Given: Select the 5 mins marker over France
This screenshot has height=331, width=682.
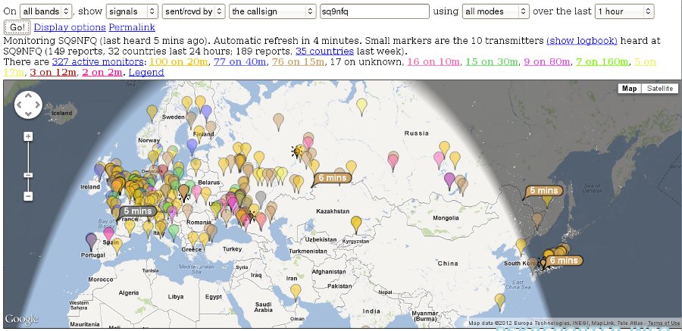Looking at the screenshot, I should (x=136, y=211).
